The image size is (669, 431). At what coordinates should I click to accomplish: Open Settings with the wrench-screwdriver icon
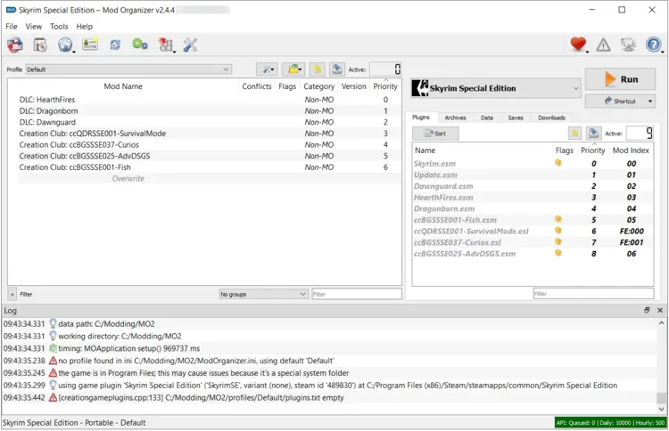coord(190,45)
